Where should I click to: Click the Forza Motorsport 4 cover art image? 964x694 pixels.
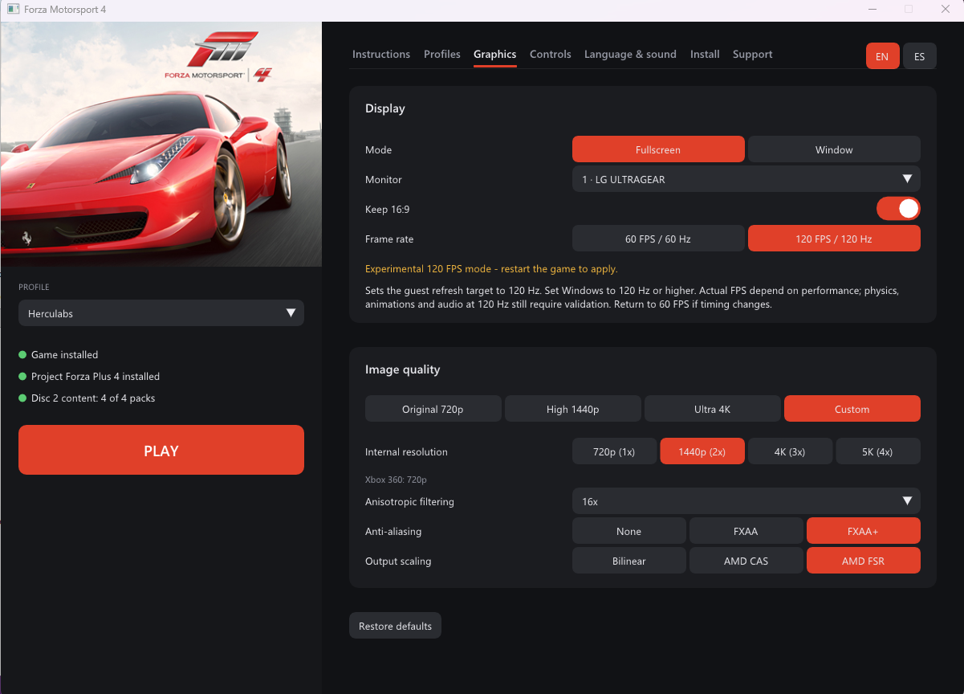161,144
